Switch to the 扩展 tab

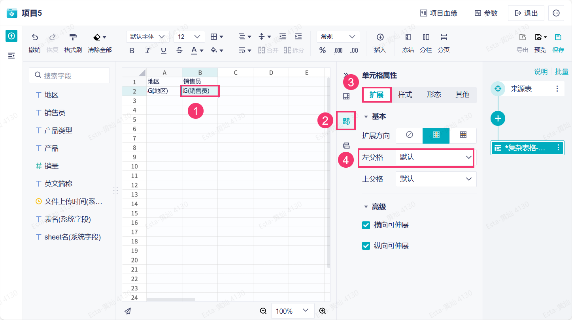click(x=377, y=95)
